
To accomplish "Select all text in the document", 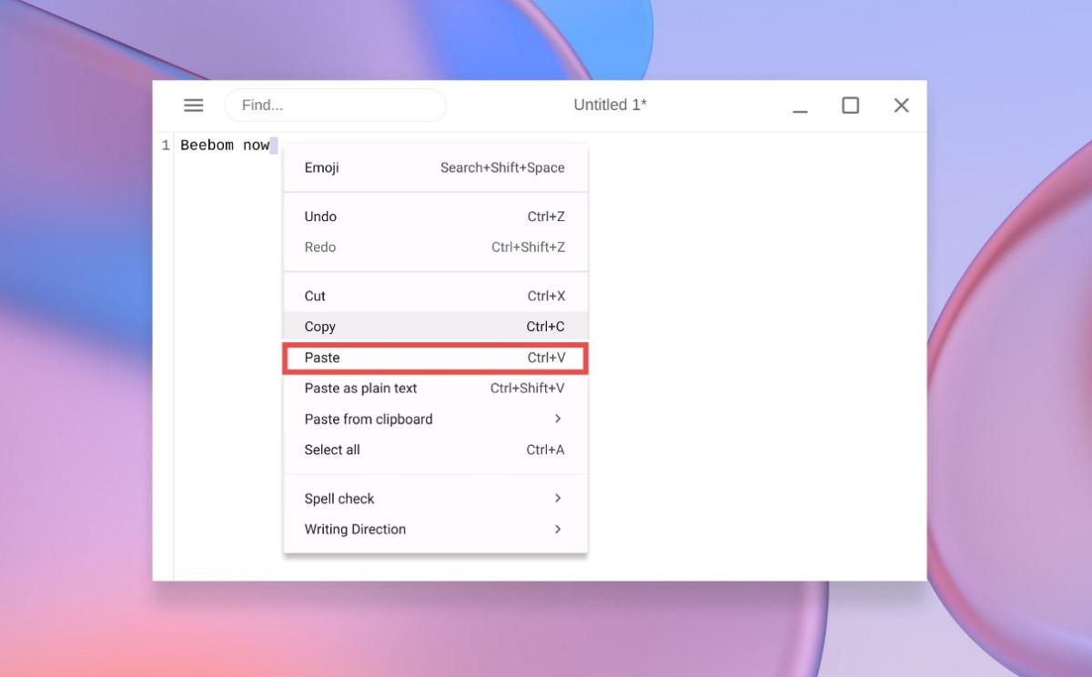I will coord(331,450).
